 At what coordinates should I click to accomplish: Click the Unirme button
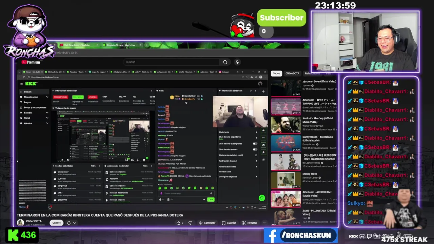56,223
